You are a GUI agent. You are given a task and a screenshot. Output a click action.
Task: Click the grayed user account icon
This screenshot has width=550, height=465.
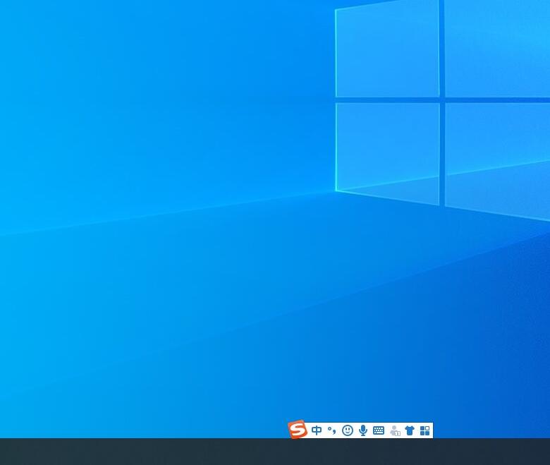click(x=395, y=430)
